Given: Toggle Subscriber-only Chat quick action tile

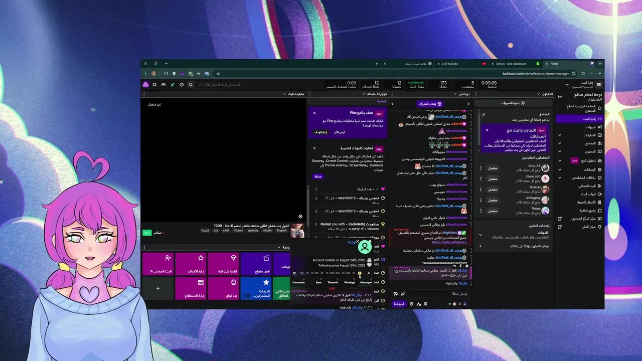Looking at the screenshot, I should 256,288.
